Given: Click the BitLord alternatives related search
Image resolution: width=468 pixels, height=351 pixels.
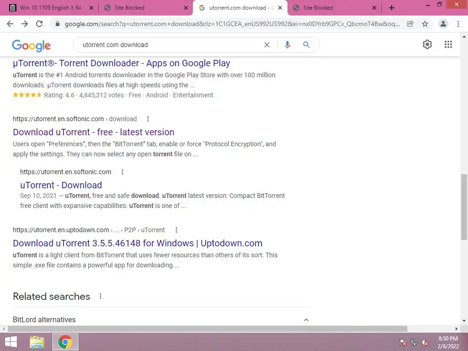Looking at the screenshot, I should pyautogui.click(x=44, y=319).
